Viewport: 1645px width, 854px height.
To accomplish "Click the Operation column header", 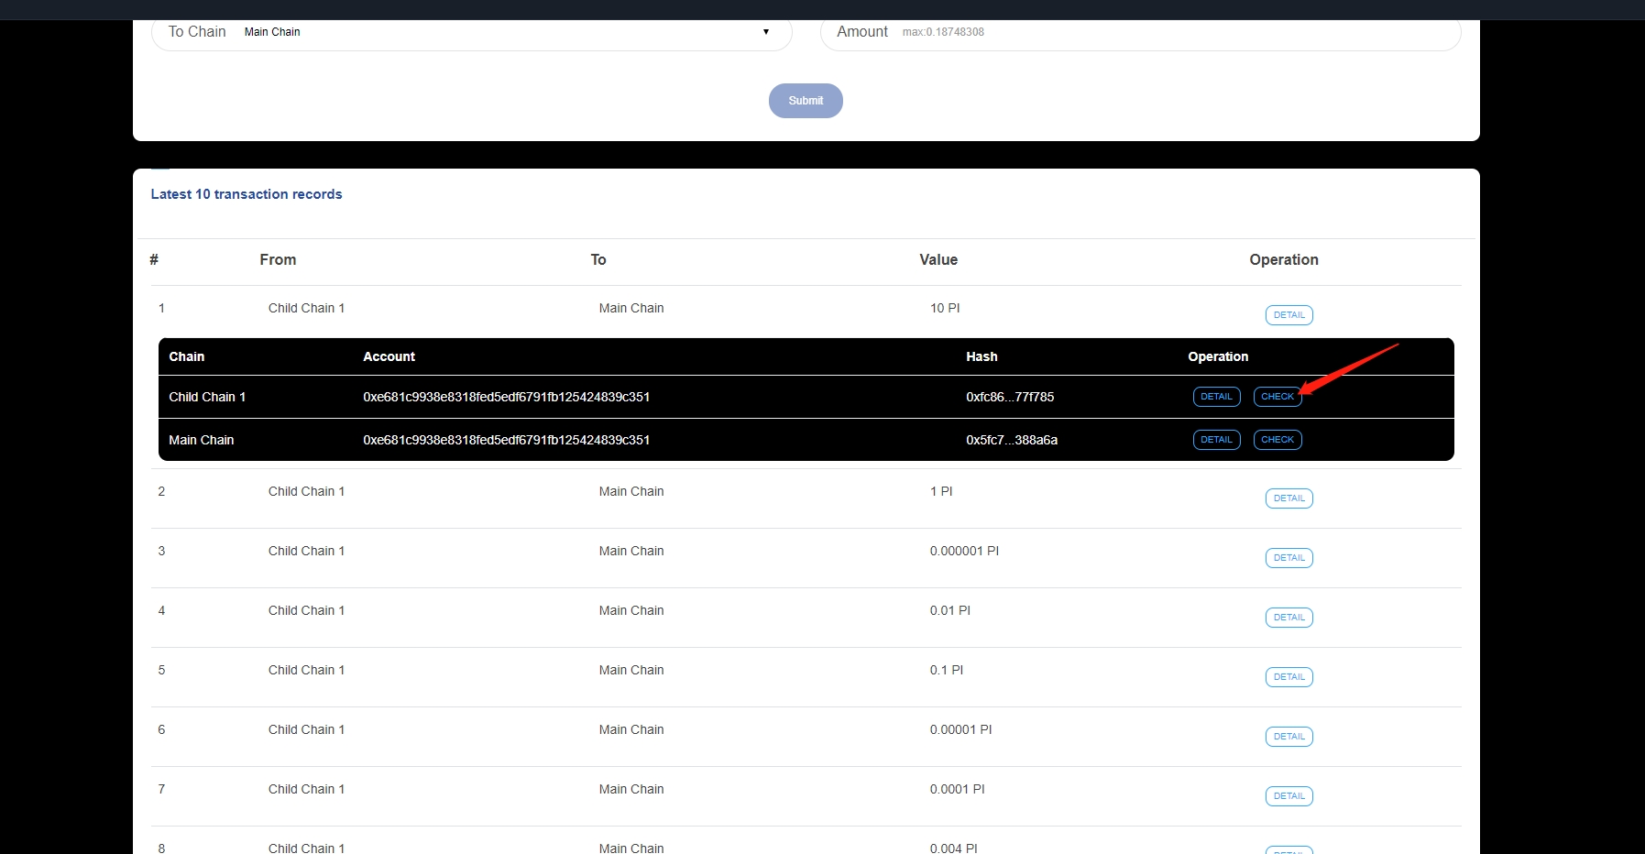I will pyautogui.click(x=1283, y=260).
